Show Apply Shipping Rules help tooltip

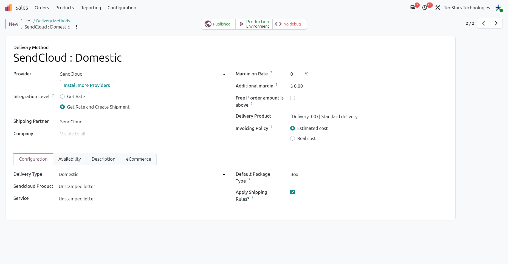(x=252, y=198)
